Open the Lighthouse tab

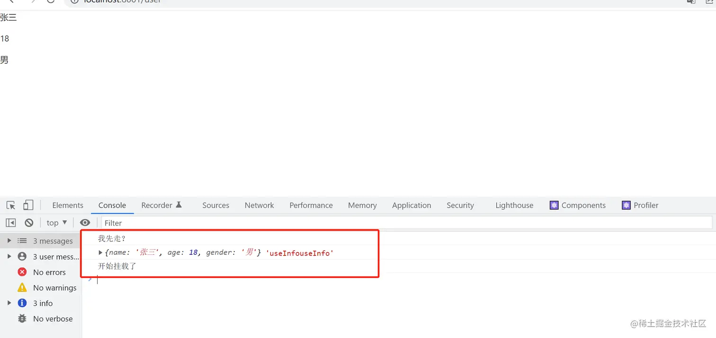(514, 205)
